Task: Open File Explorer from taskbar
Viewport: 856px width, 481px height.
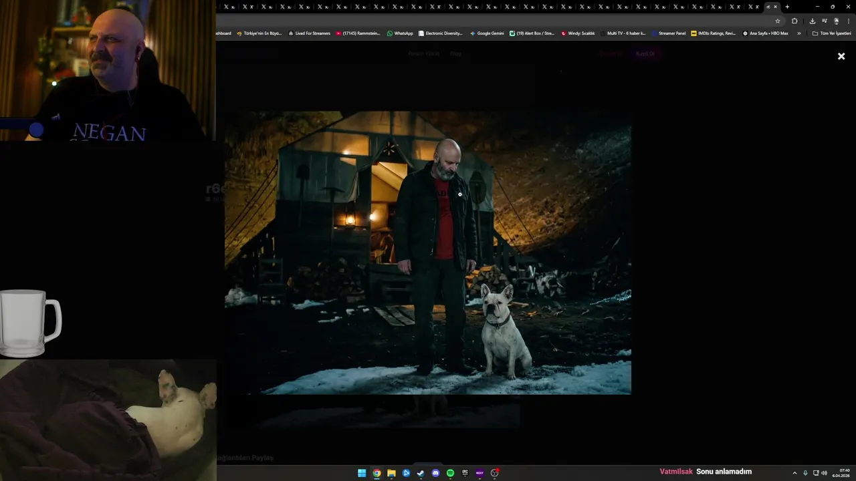Action: [391, 473]
